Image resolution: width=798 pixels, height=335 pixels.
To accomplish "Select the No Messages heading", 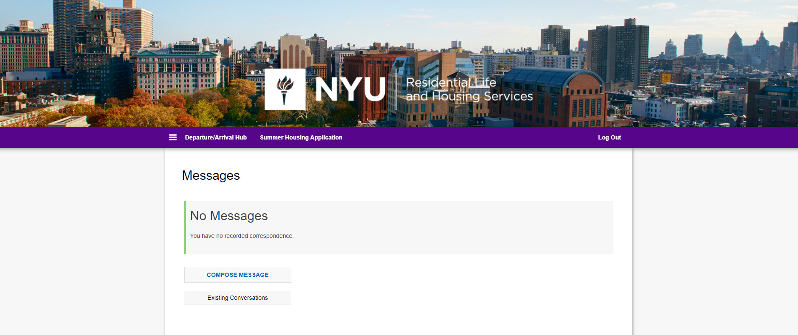I will pyautogui.click(x=229, y=216).
